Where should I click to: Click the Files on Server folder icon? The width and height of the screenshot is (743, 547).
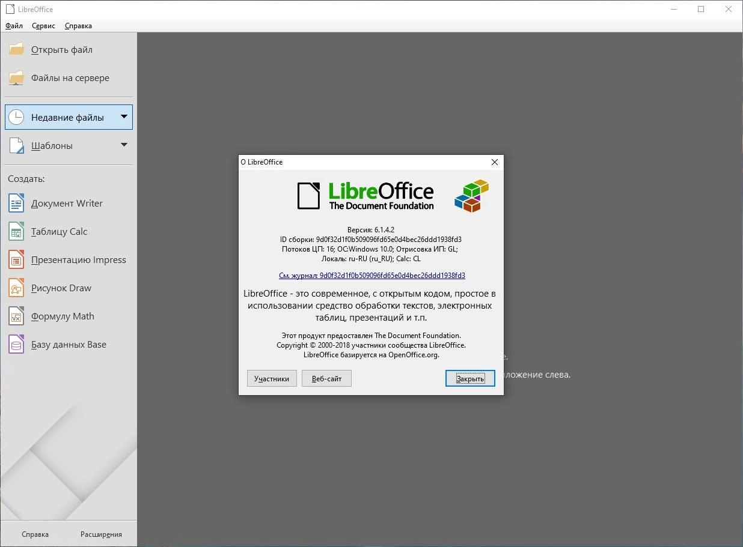click(16, 77)
